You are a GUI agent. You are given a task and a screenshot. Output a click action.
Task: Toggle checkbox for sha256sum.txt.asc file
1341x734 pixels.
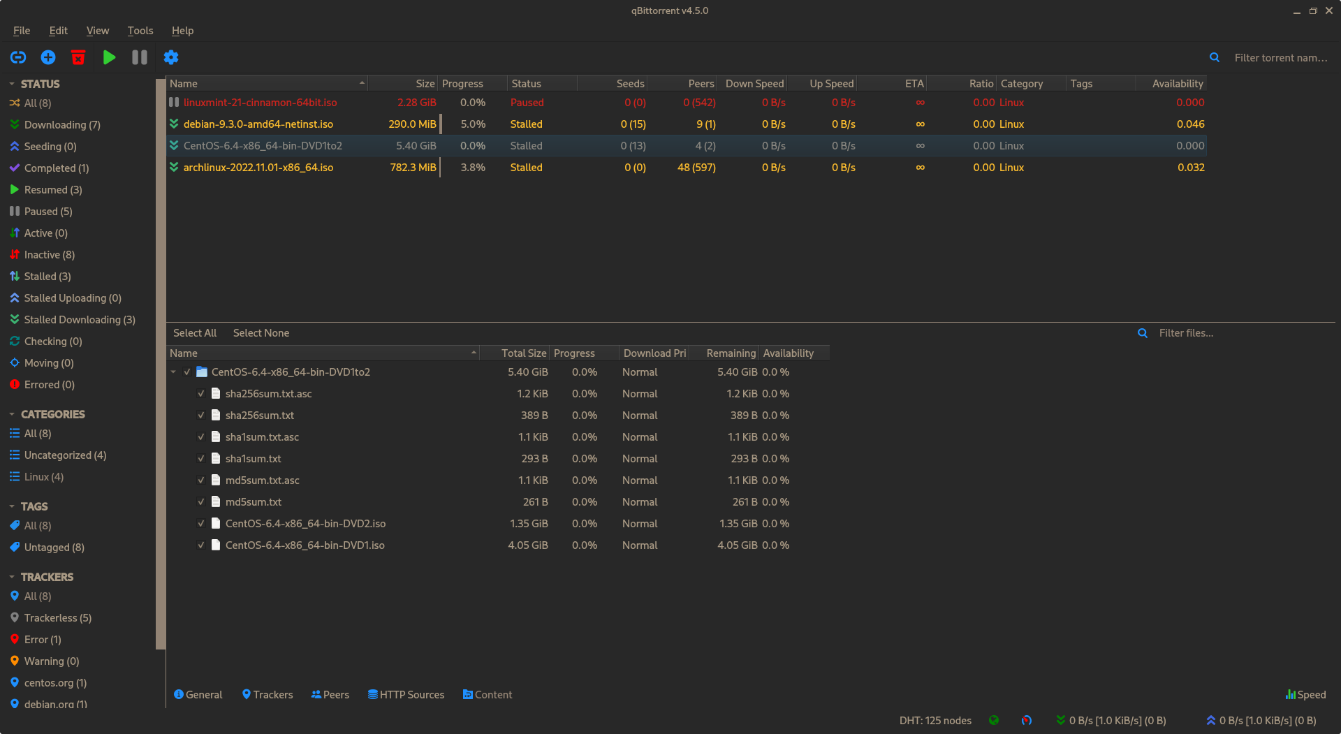pos(201,393)
